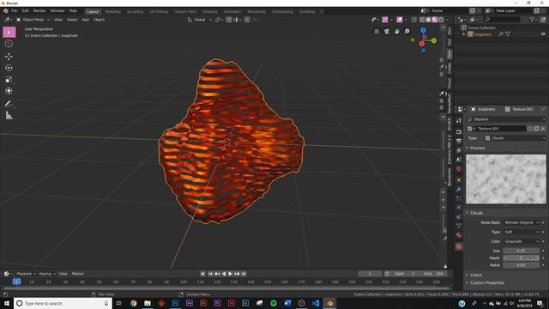
Task: Open the View Layer properties tab icon
Action: 459,150
